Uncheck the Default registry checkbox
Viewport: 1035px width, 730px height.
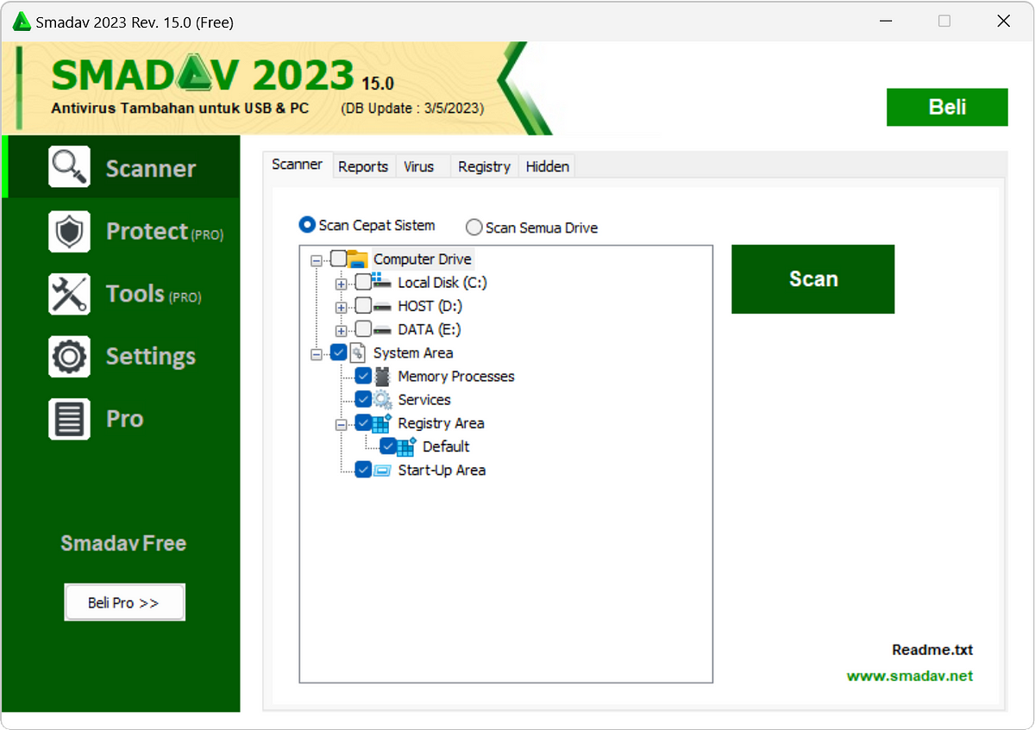(388, 446)
